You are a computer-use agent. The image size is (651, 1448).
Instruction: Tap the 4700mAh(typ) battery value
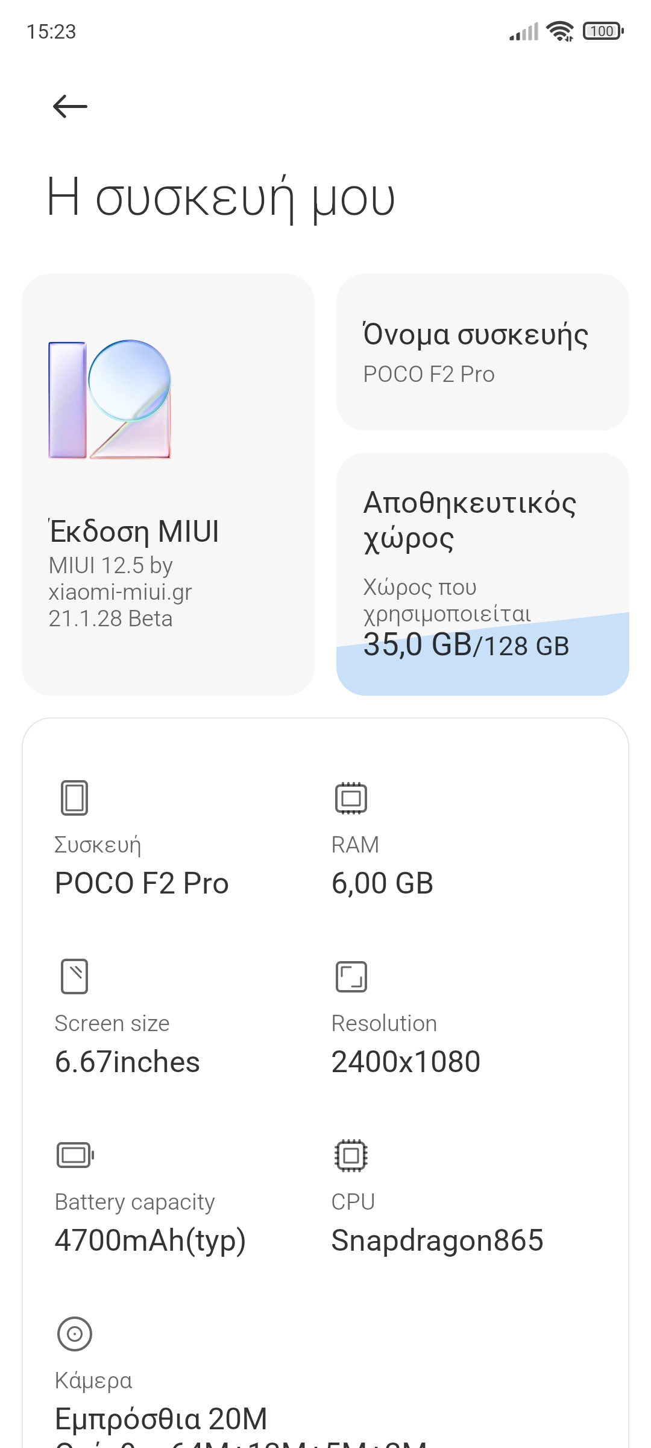click(150, 1240)
